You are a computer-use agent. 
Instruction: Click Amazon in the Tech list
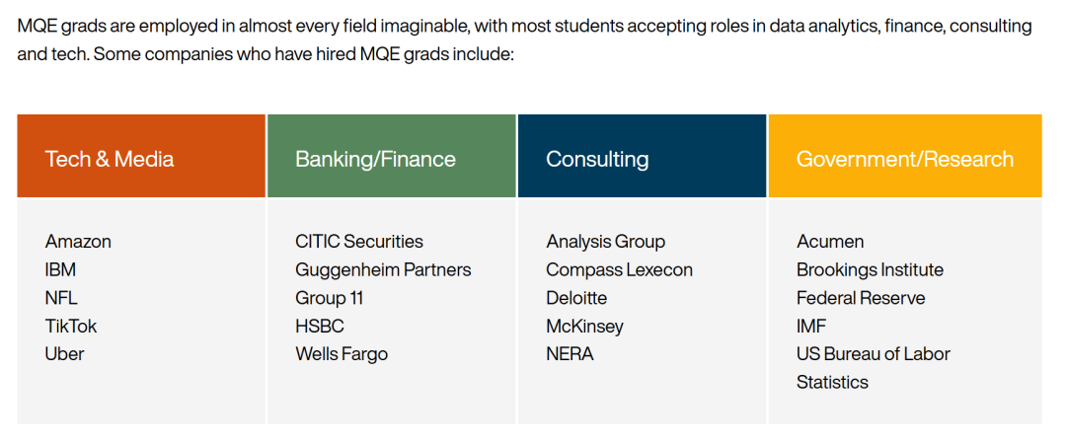[78, 241]
